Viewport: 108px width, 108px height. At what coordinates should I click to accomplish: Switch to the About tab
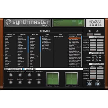click(29, 69)
